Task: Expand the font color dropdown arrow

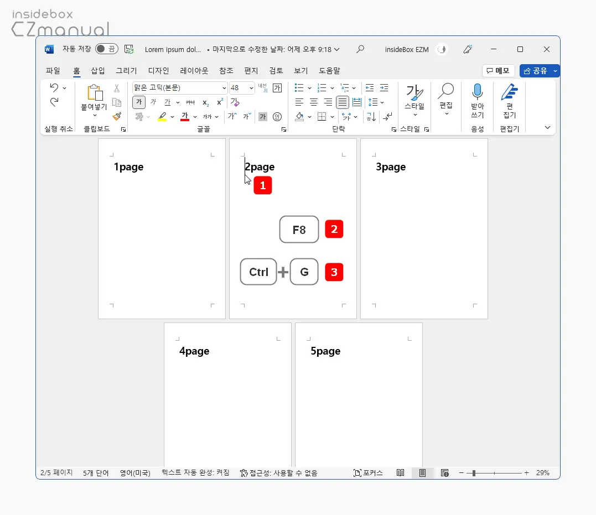Action: (x=195, y=117)
